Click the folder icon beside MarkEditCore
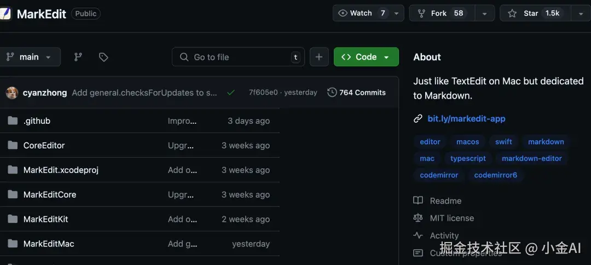 (13, 194)
